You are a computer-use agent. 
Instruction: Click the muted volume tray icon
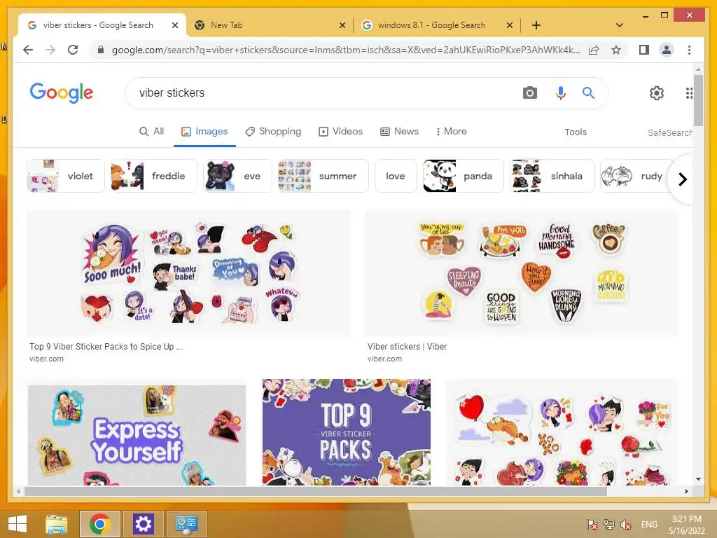pos(625,525)
